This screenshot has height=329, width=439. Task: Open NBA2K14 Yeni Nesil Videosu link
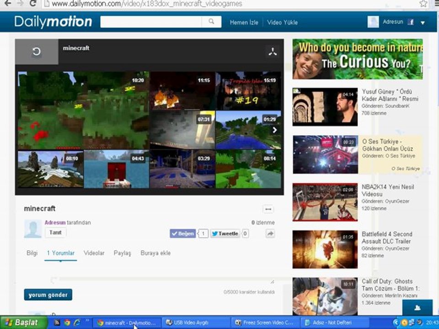(388, 190)
